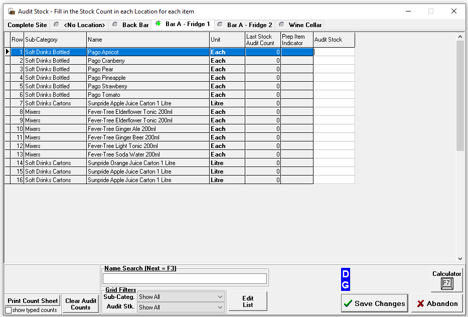This screenshot has height=317, width=468.
Task: Switch to the Complete Site tab
Action: tap(27, 25)
